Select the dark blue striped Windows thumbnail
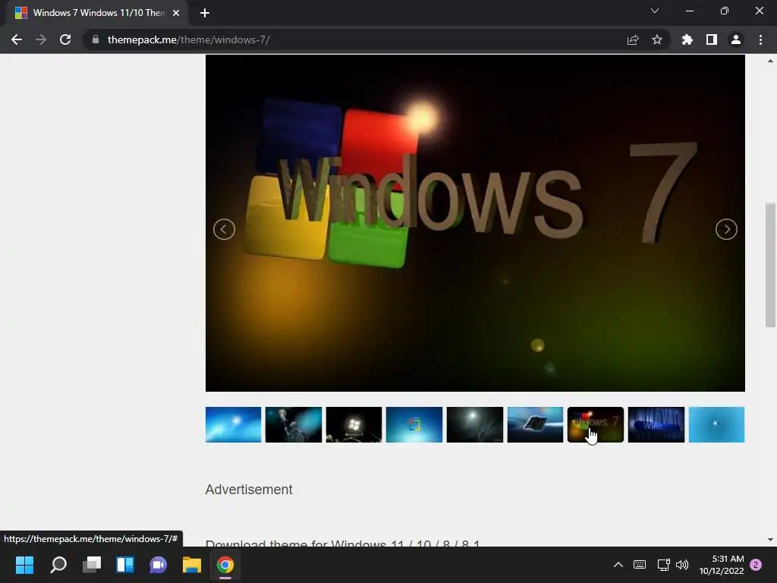Image resolution: width=777 pixels, height=583 pixels. coord(656,425)
